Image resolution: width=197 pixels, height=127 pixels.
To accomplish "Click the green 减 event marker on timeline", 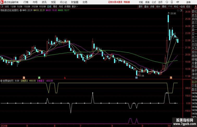I will point(39,78).
